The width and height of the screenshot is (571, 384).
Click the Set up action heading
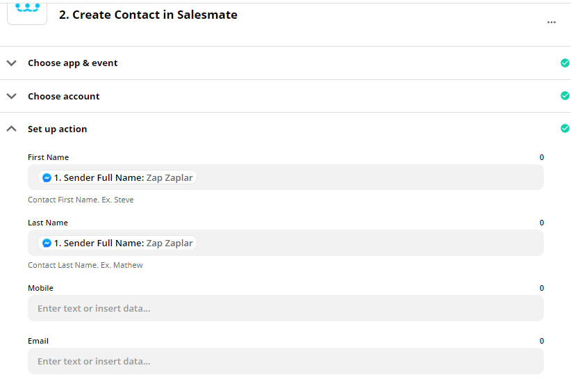[58, 129]
